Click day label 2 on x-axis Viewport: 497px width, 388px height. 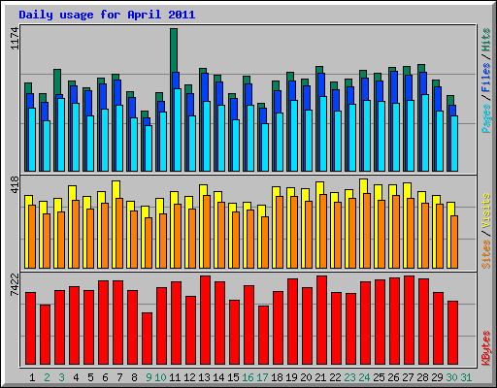47,377
